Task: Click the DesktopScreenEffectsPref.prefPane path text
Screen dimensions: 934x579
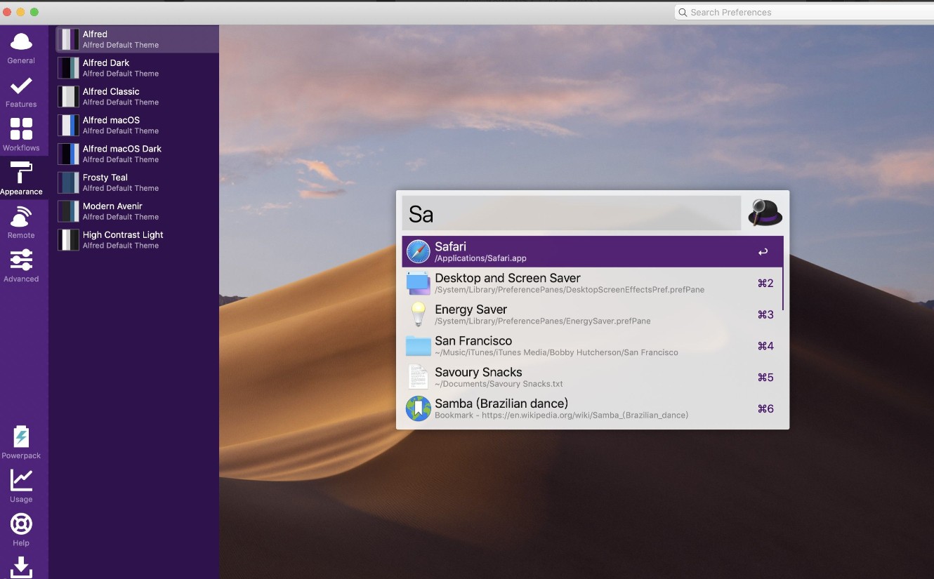Action: [570, 290]
